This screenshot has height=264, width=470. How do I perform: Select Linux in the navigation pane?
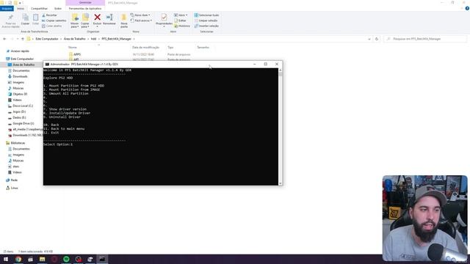[14, 188]
